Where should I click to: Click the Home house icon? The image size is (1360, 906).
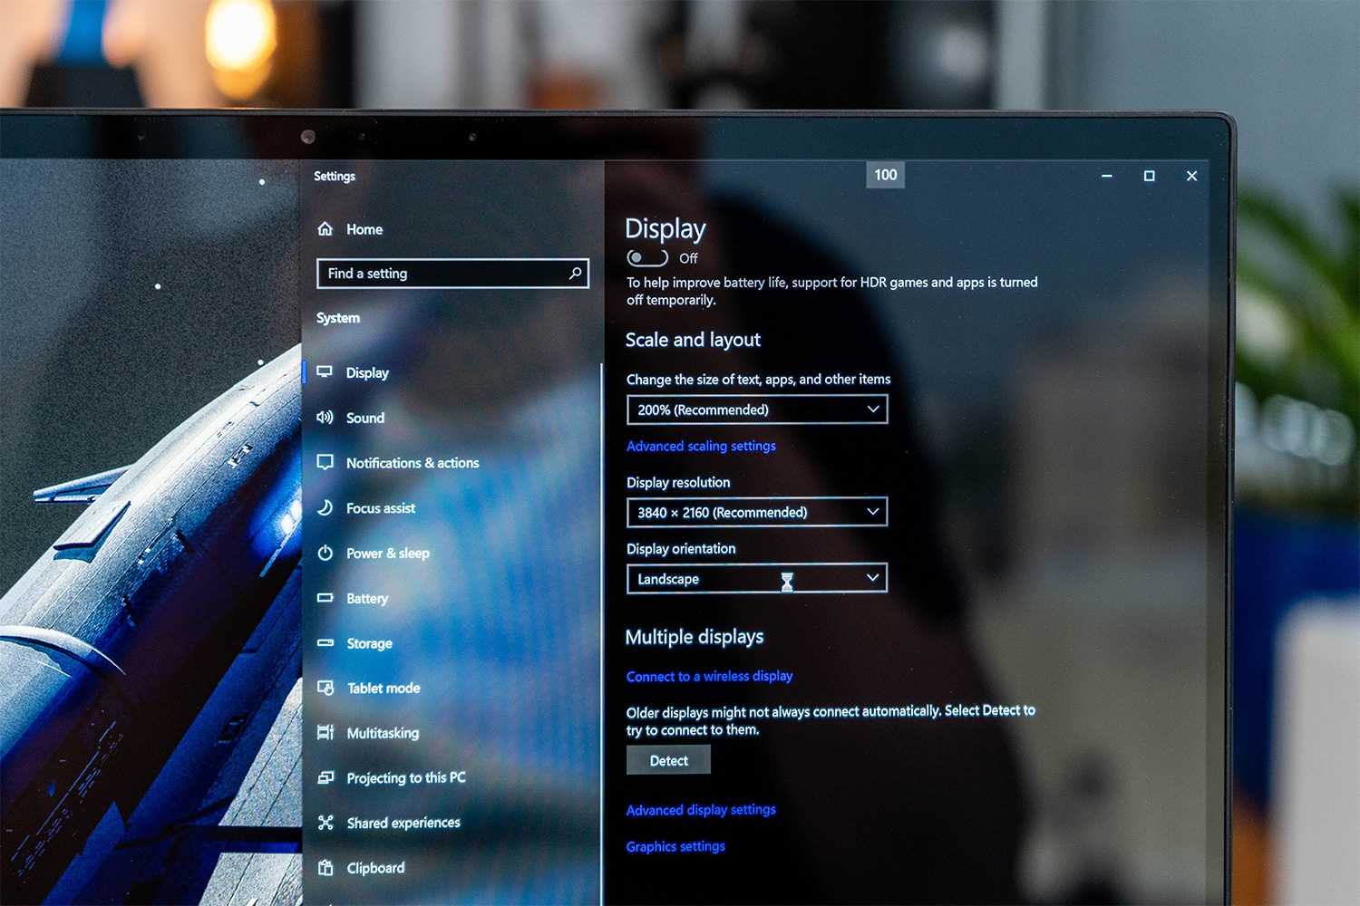325,229
